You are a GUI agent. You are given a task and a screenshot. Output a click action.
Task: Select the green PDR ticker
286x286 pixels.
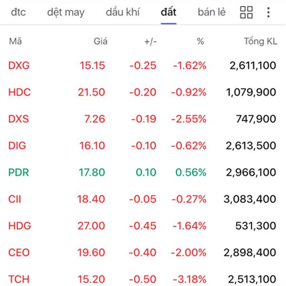tap(19, 173)
